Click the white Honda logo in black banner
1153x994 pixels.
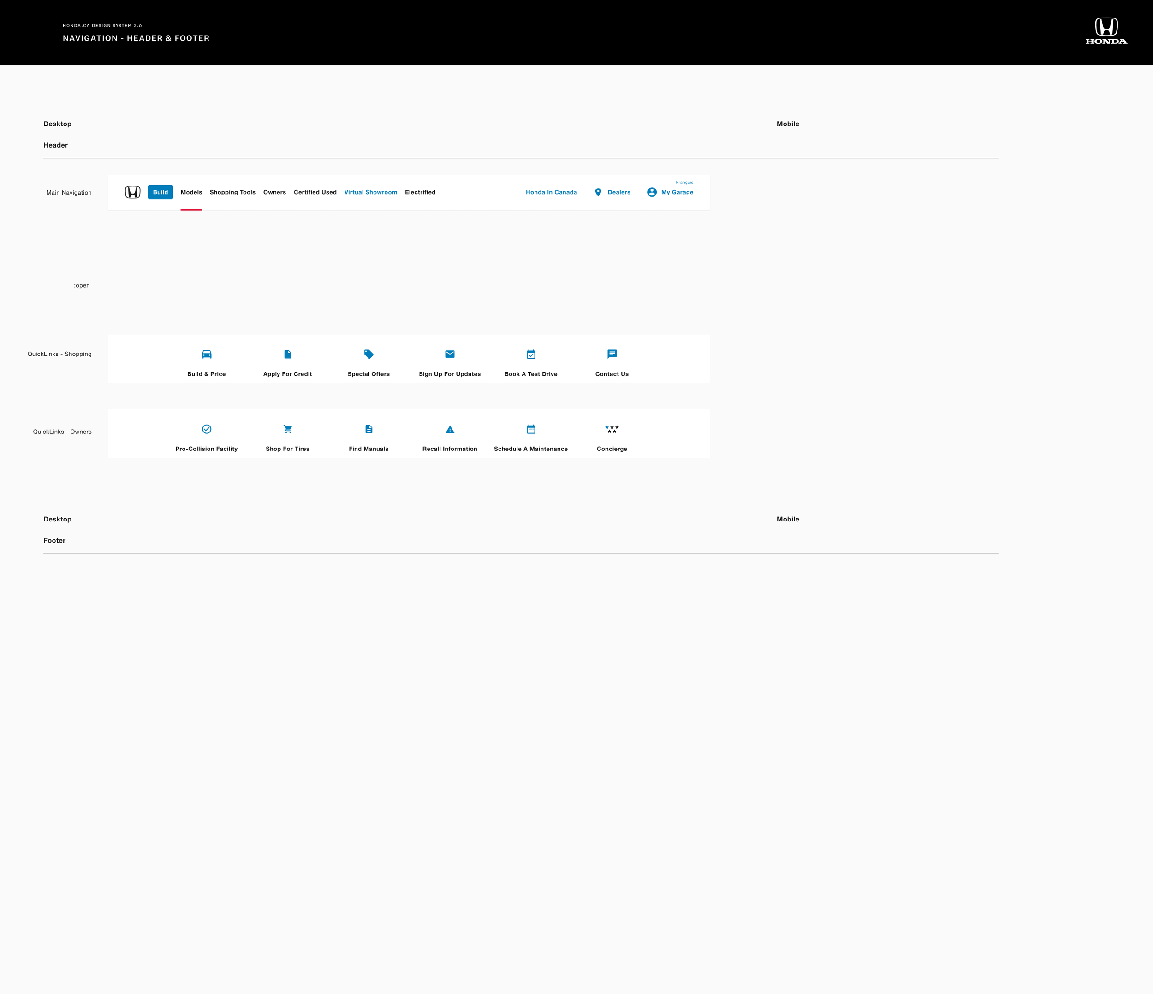coord(1106,30)
